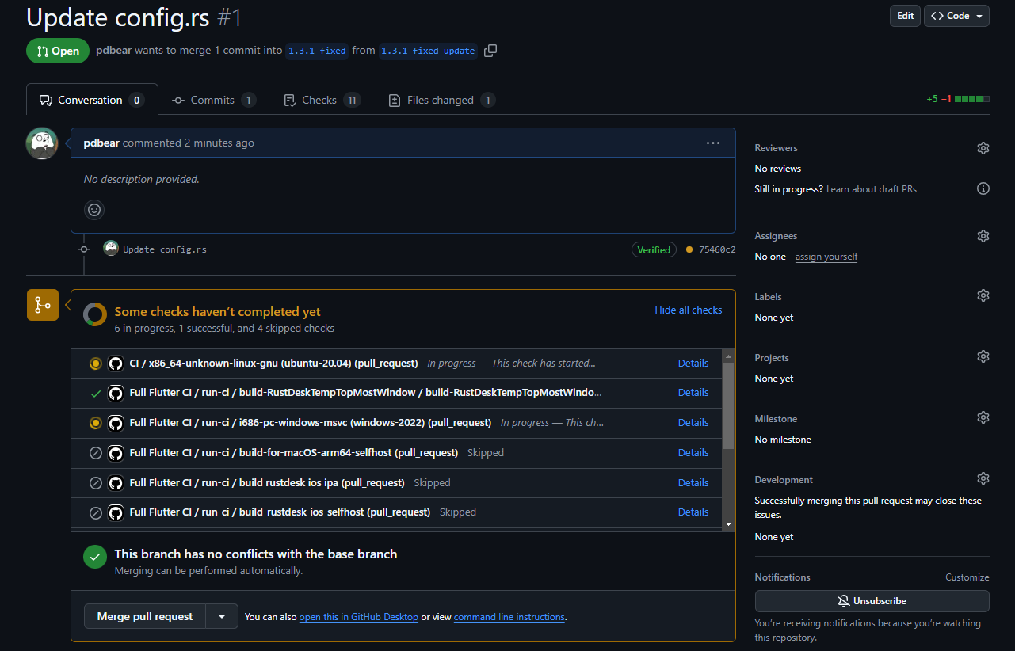The height and width of the screenshot is (651, 1015).
Task: Click the draft PR info icon
Action: [x=983, y=188]
